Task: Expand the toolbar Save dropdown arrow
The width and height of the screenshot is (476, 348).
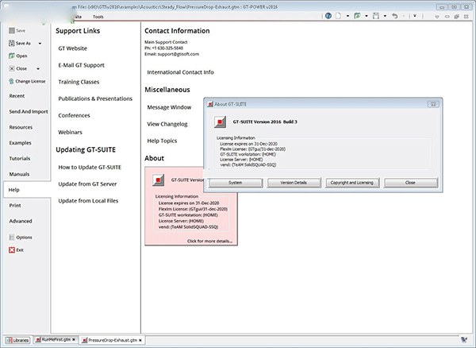Action: click(385, 16)
